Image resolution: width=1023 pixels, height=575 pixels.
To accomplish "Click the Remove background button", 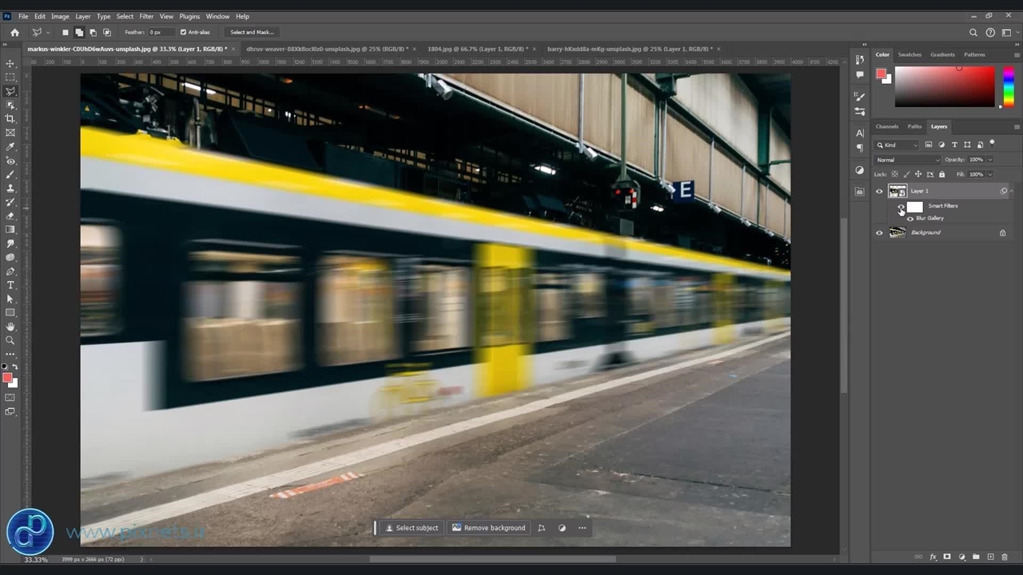I will click(488, 528).
